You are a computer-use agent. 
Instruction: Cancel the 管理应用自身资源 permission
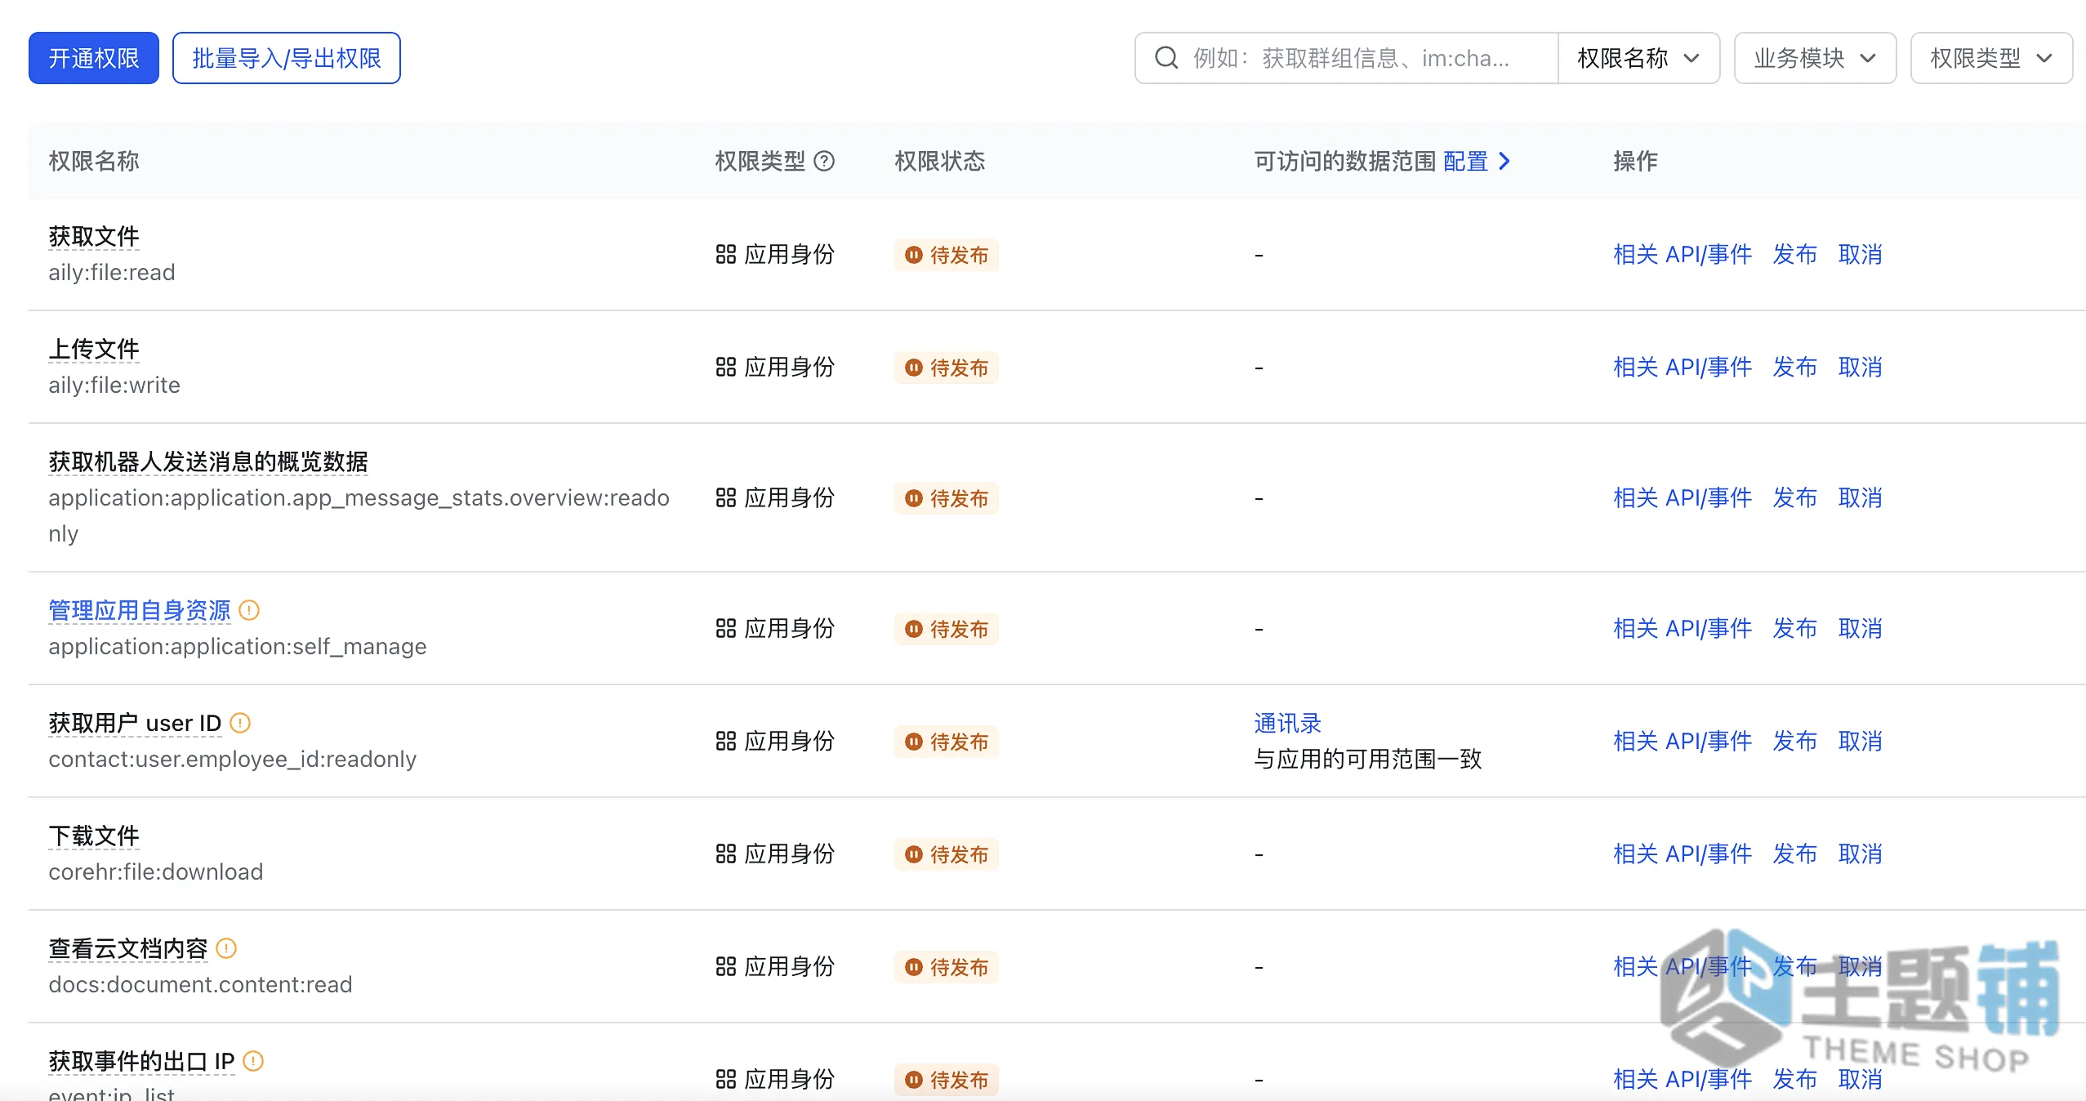(1860, 628)
